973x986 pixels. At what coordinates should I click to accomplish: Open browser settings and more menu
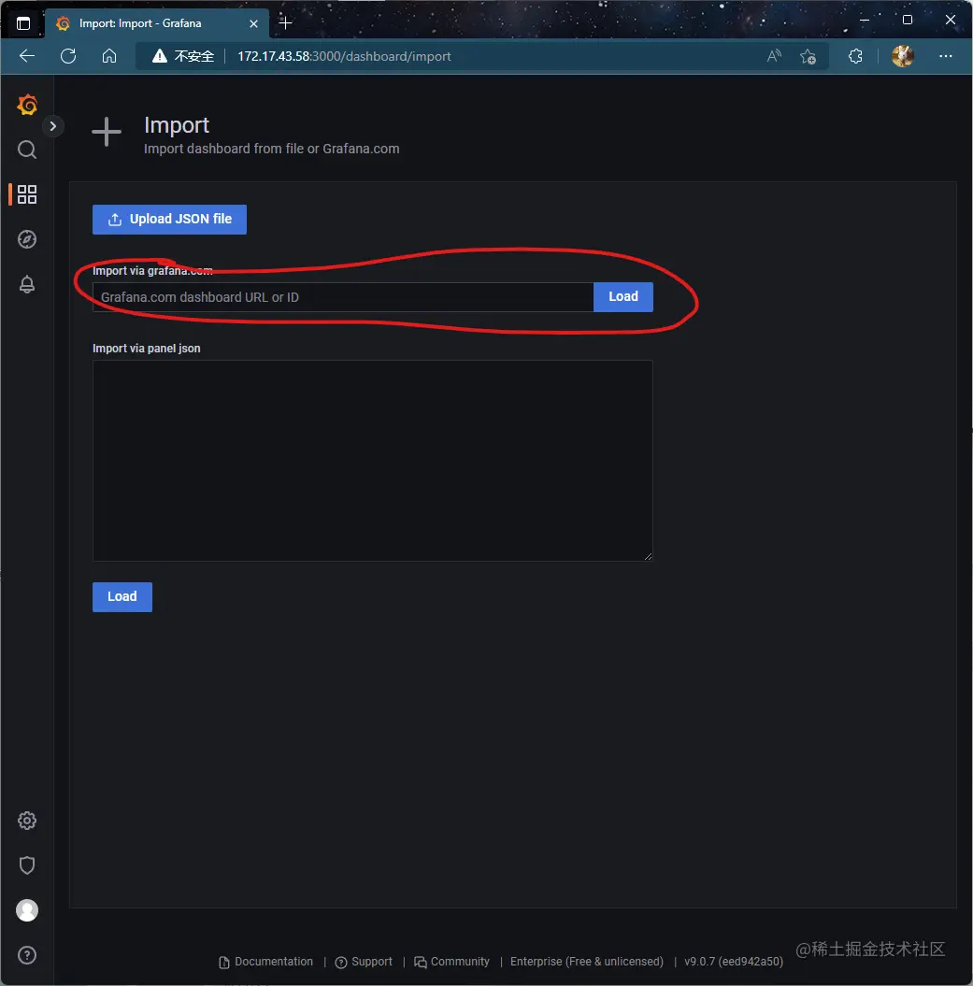tap(945, 57)
